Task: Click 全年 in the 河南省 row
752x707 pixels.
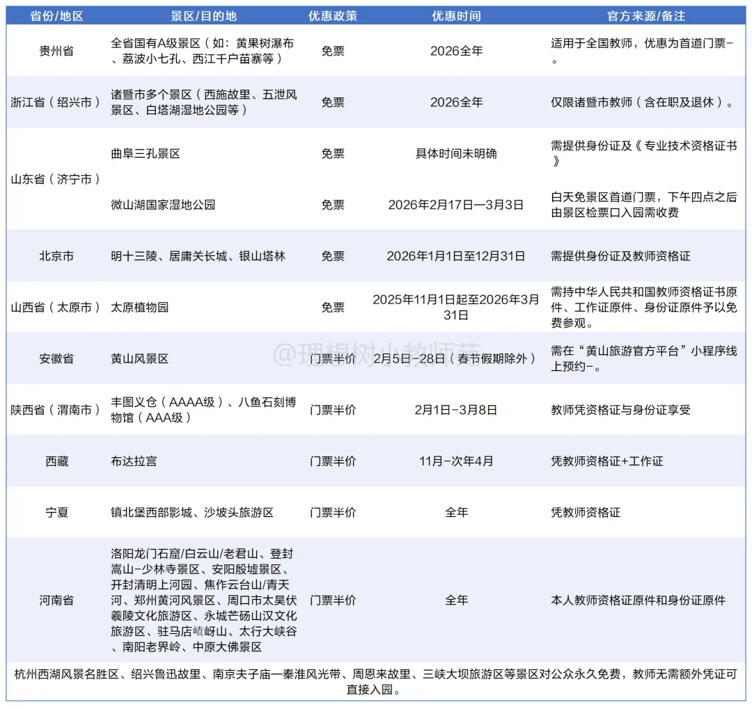Action: click(456, 600)
